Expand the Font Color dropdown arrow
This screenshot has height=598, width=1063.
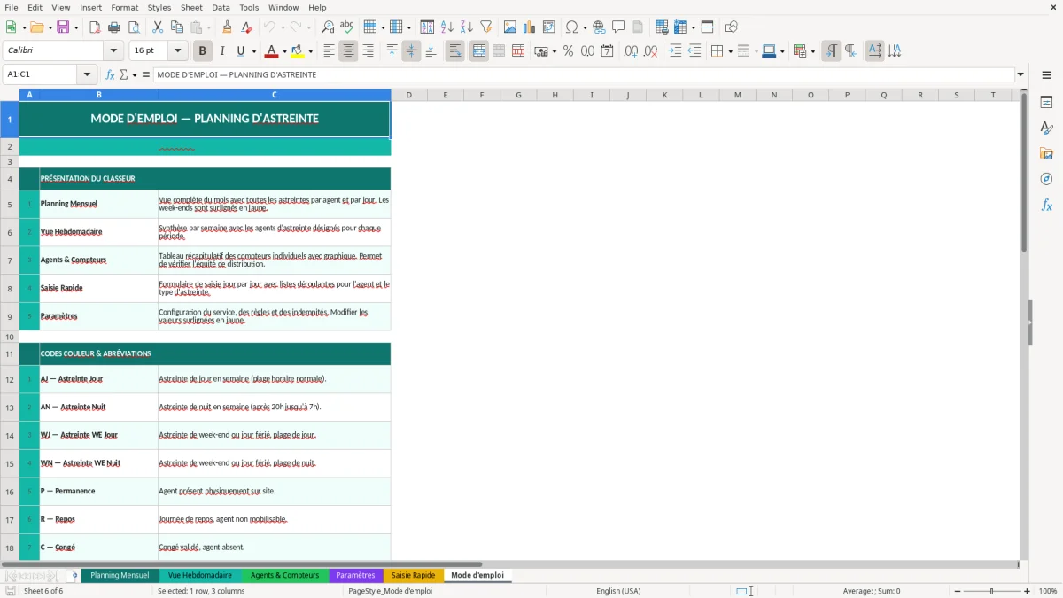click(284, 51)
